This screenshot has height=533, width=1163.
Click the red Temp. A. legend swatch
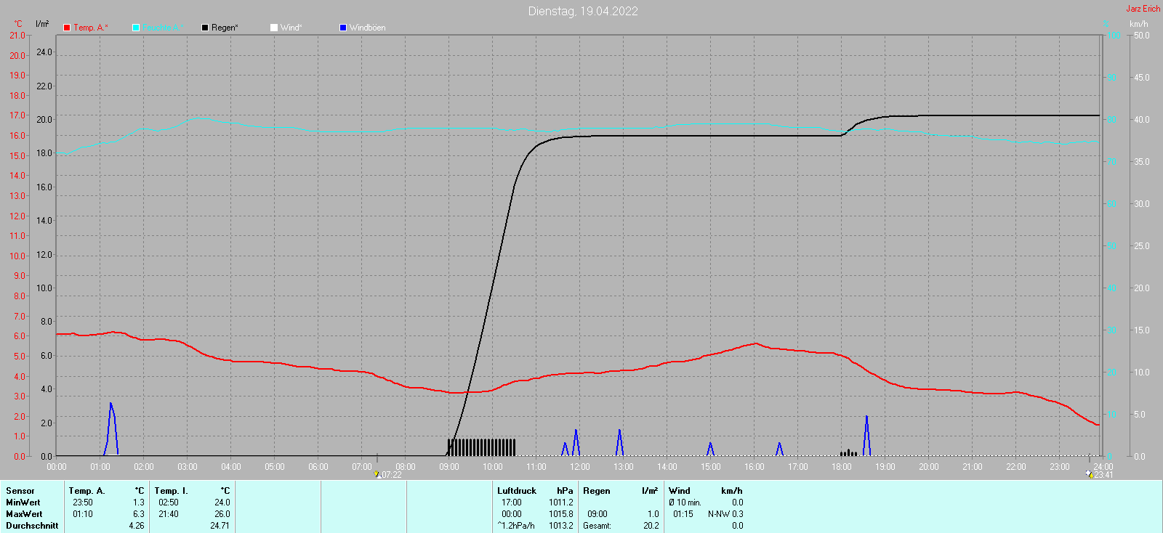67,28
